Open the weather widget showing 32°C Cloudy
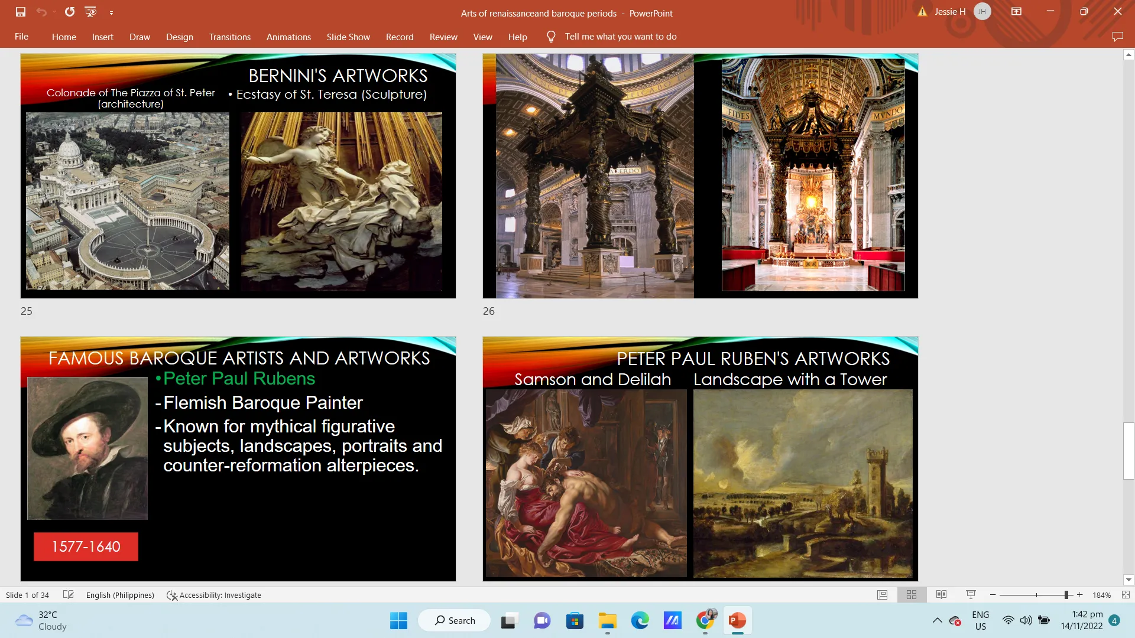The height and width of the screenshot is (638, 1135). pyautogui.click(x=41, y=621)
